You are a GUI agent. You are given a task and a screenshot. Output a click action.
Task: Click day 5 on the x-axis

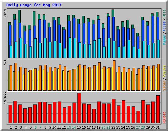tap(31, 127)
